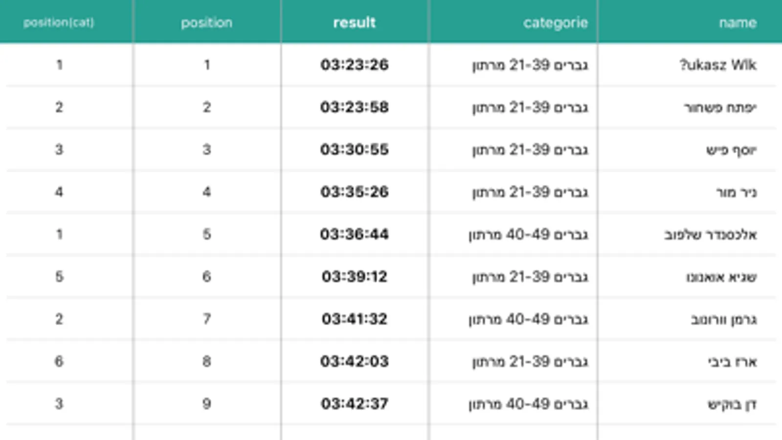Click the result time 03:42:37

pyautogui.click(x=354, y=403)
